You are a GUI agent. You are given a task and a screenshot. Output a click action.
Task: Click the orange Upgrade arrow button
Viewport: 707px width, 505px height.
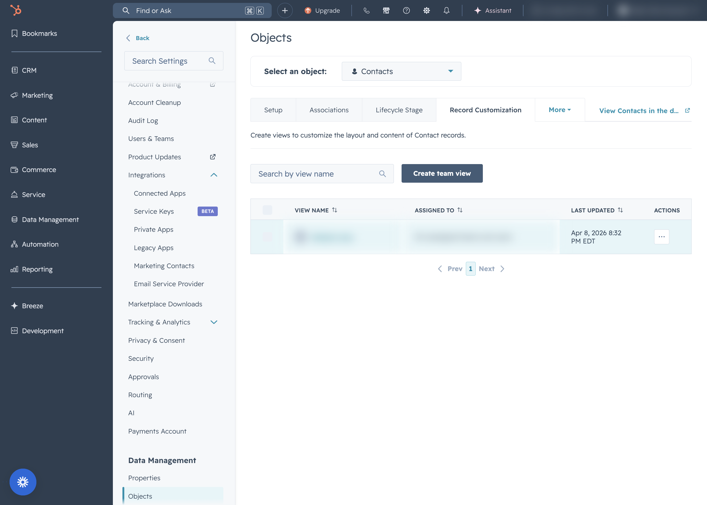[322, 11]
